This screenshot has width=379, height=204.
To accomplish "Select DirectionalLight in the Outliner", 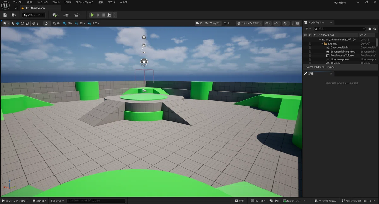I will pos(340,47).
